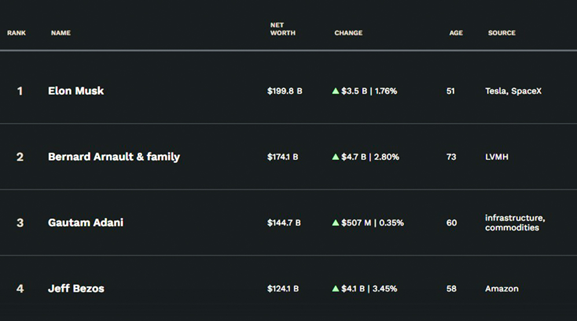Open Jeff Bezos profile link
The width and height of the screenshot is (577, 321).
click(x=76, y=288)
